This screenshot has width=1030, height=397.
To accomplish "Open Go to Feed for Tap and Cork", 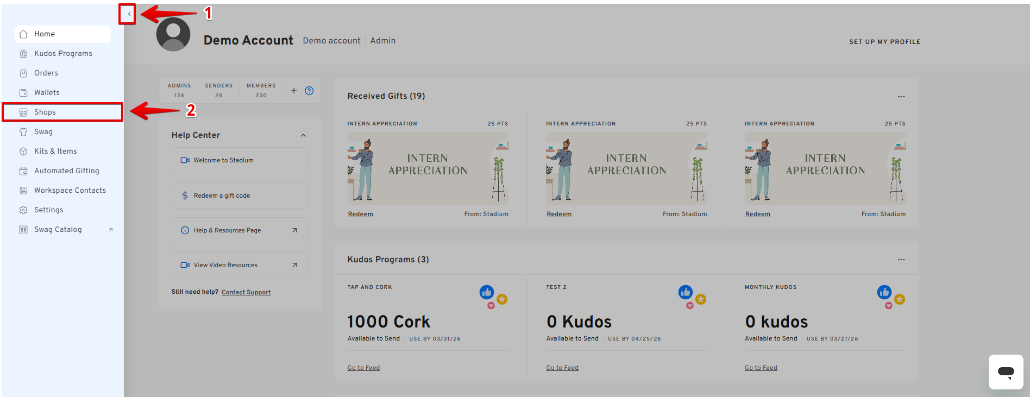I will pyautogui.click(x=363, y=368).
